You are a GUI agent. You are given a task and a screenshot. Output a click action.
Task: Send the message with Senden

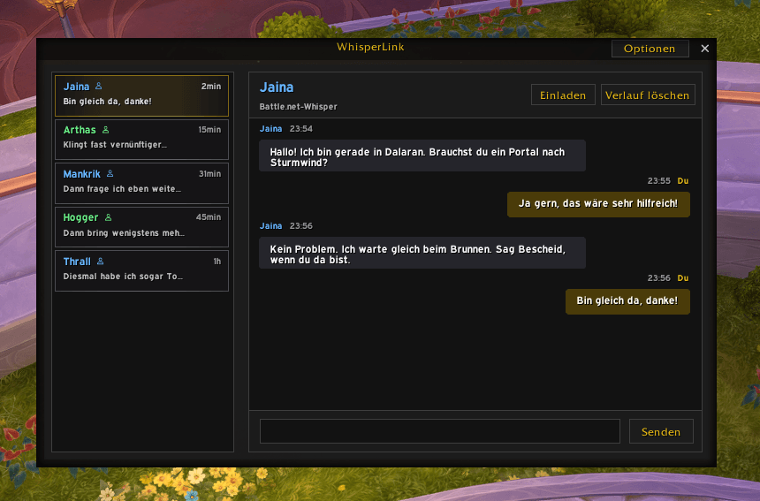(x=661, y=432)
